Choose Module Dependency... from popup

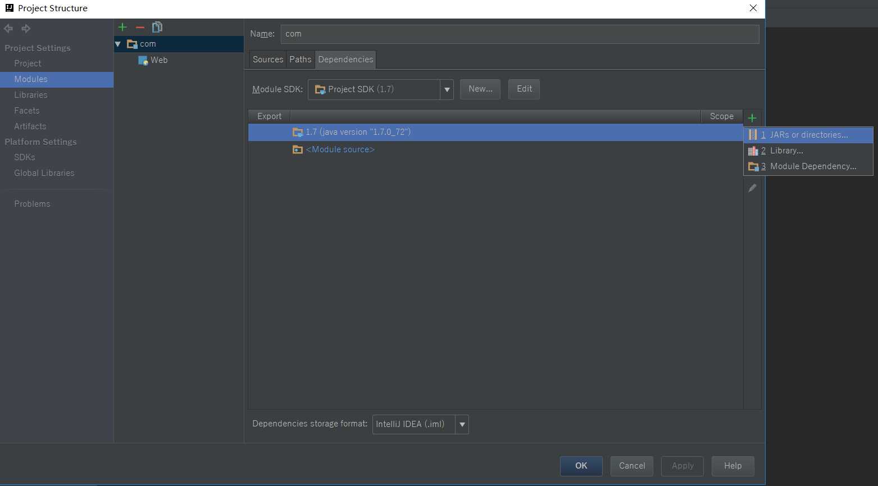coord(808,166)
